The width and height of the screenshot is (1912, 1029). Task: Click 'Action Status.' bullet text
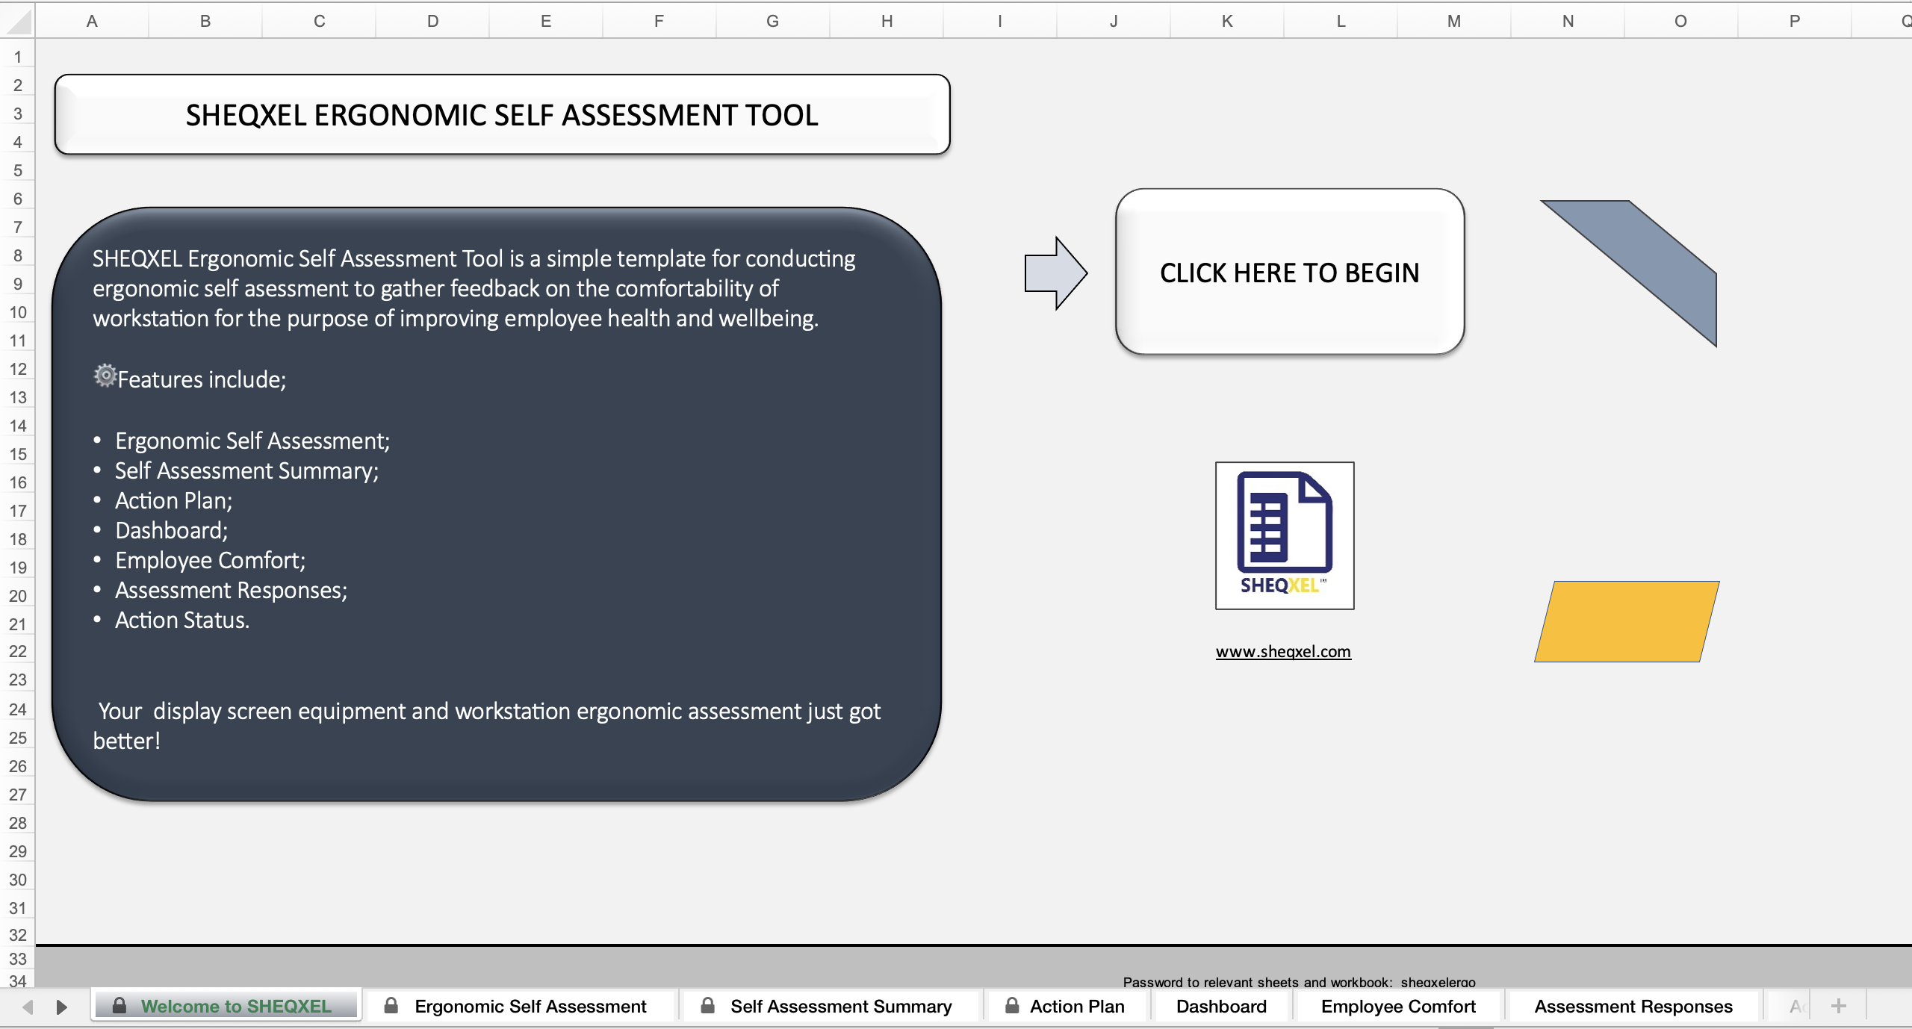[182, 620]
